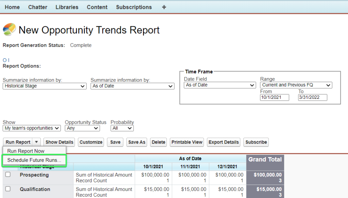This screenshot has height=198, width=348.
Task: Click the Prospecting row label
Action: point(34,175)
